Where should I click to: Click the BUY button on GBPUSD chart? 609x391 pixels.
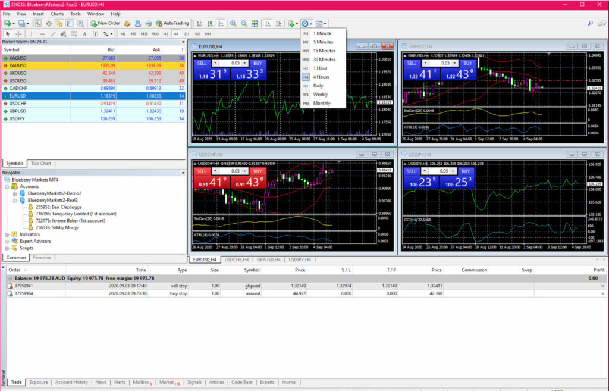coord(467,62)
